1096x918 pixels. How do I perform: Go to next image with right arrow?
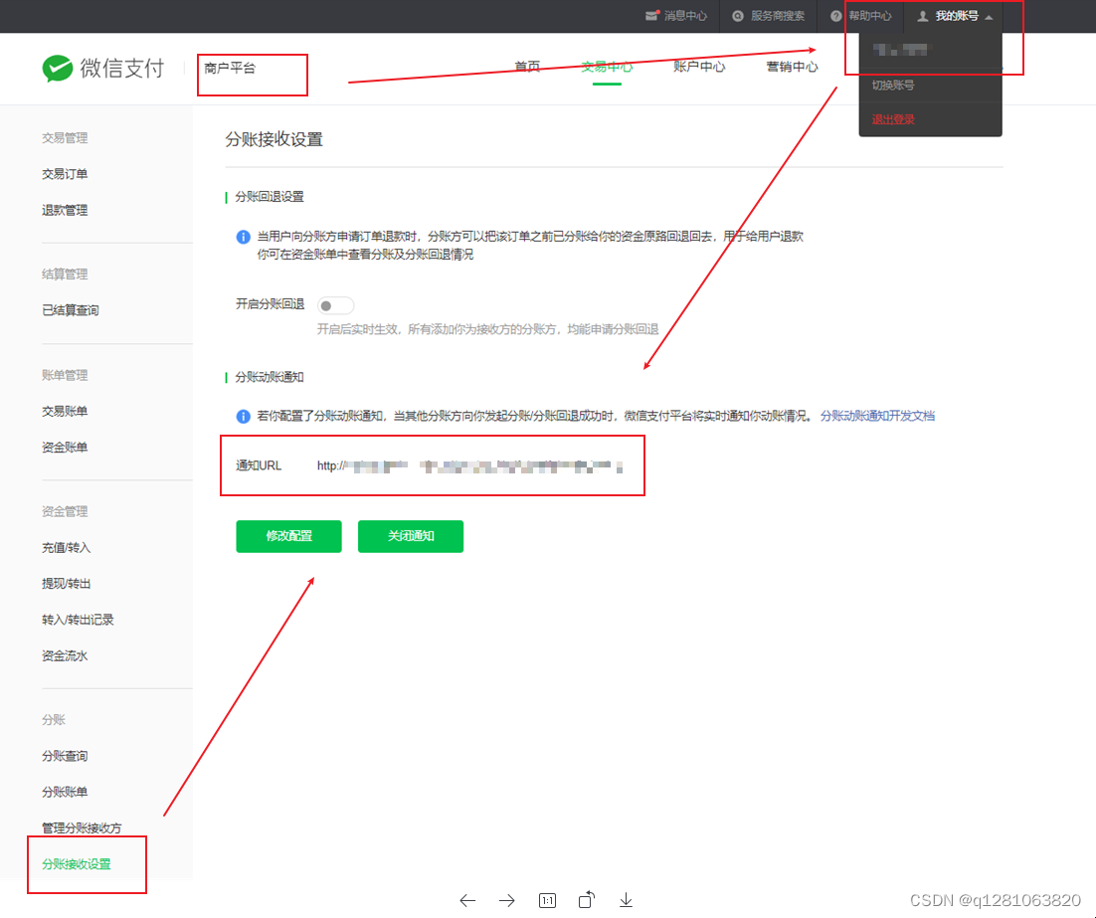click(507, 900)
